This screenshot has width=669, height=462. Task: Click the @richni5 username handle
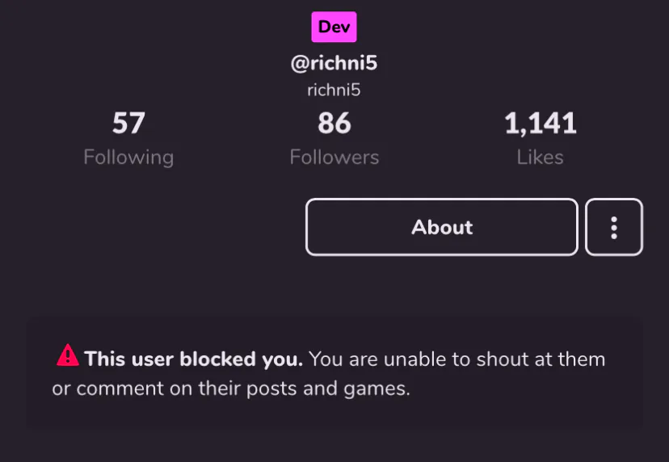click(x=334, y=63)
